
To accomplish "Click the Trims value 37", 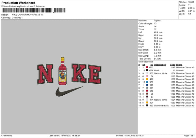I will (x=155, y=29).
